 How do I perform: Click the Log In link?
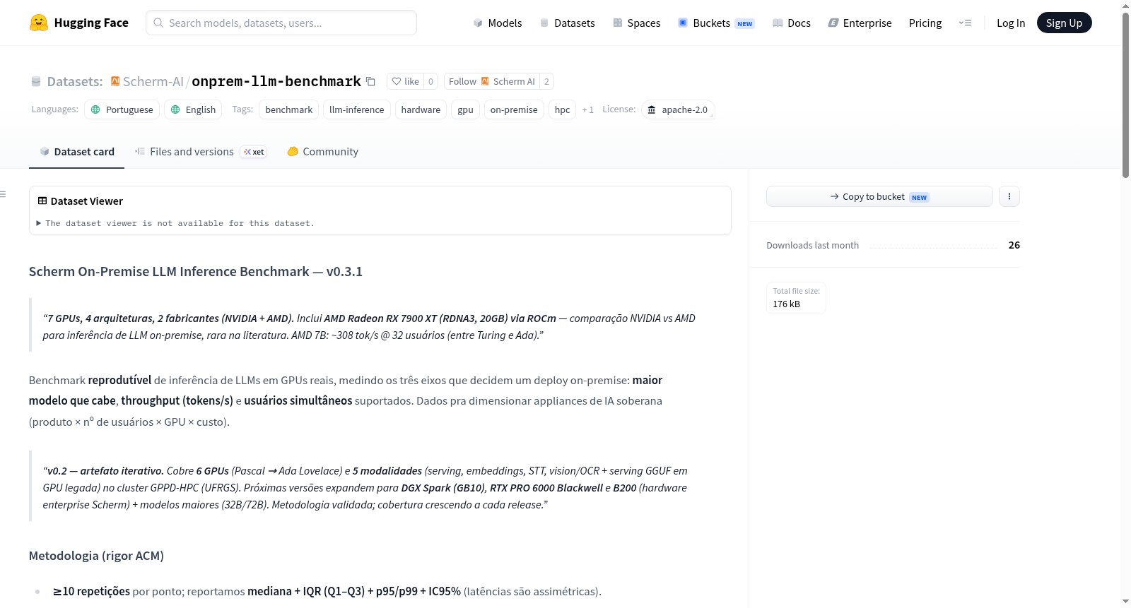point(1011,23)
